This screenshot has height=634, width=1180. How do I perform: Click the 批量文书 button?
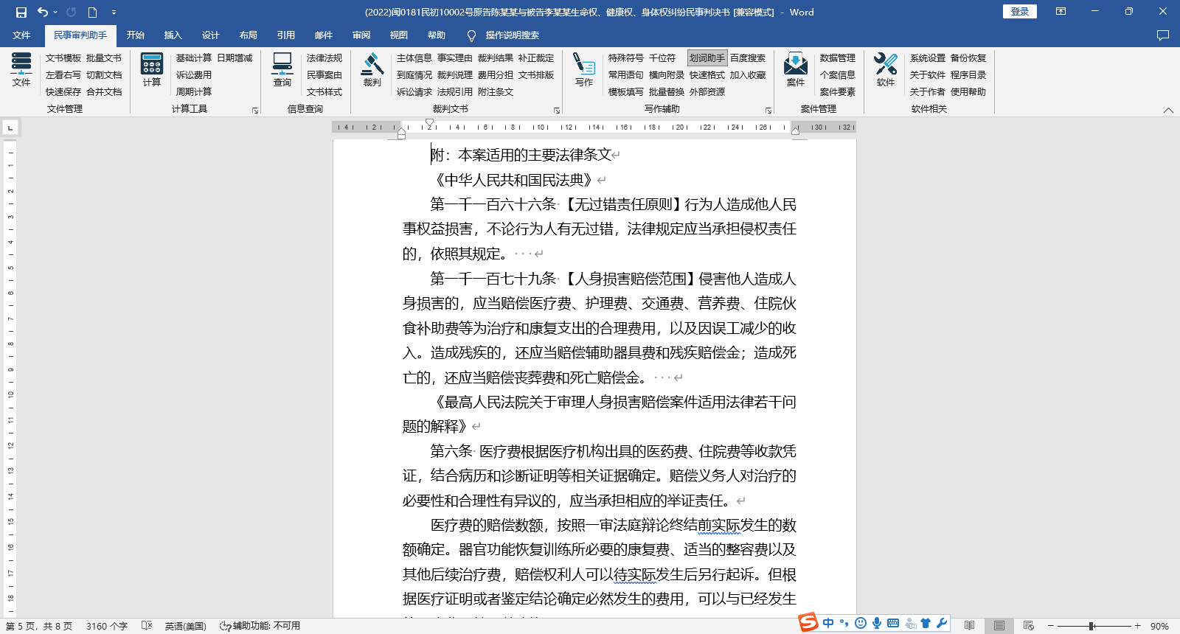pyautogui.click(x=104, y=58)
